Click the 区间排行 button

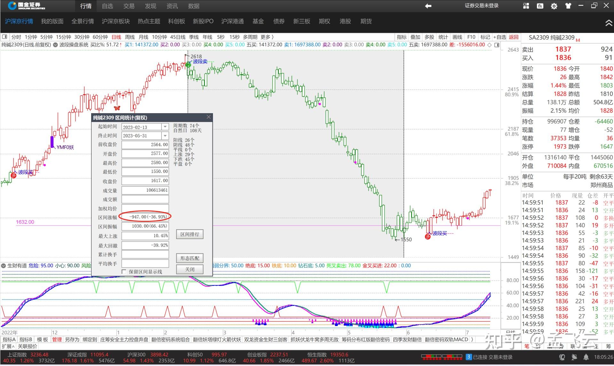tap(190, 234)
